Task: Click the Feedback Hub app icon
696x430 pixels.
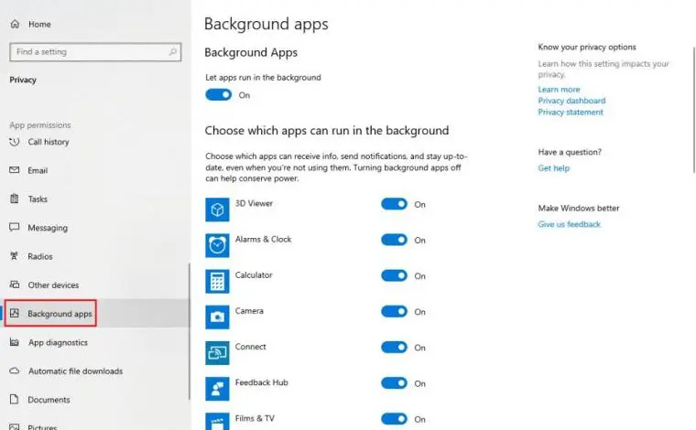Action: pos(217,389)
